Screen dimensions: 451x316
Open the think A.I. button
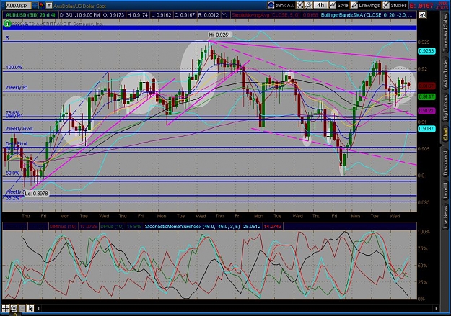coord(281,5)
